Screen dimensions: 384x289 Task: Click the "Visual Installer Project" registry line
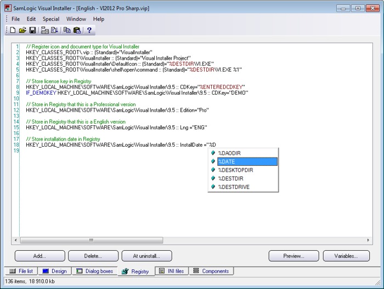click(108, 58)
